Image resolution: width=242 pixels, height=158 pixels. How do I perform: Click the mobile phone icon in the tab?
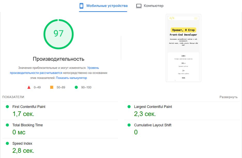pyautogui.click(x=81, y=6)
